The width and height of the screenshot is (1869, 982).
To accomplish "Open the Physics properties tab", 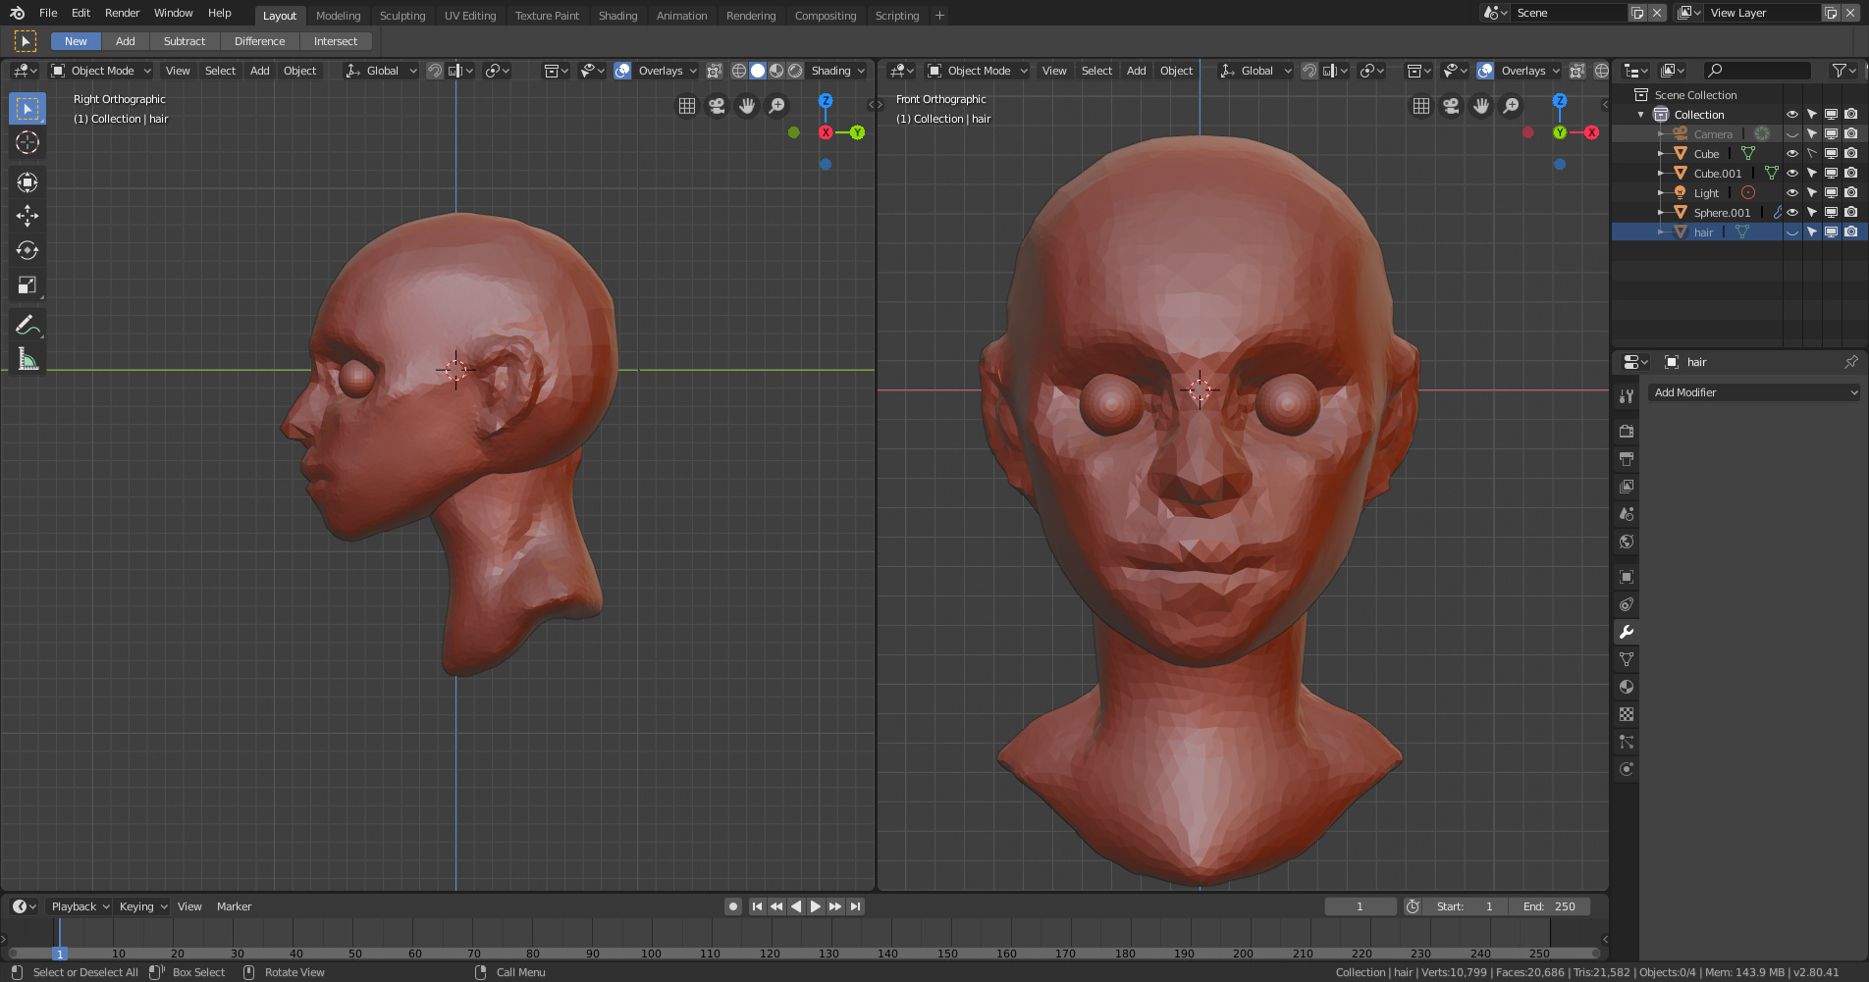I will [x=1627, y=769].
